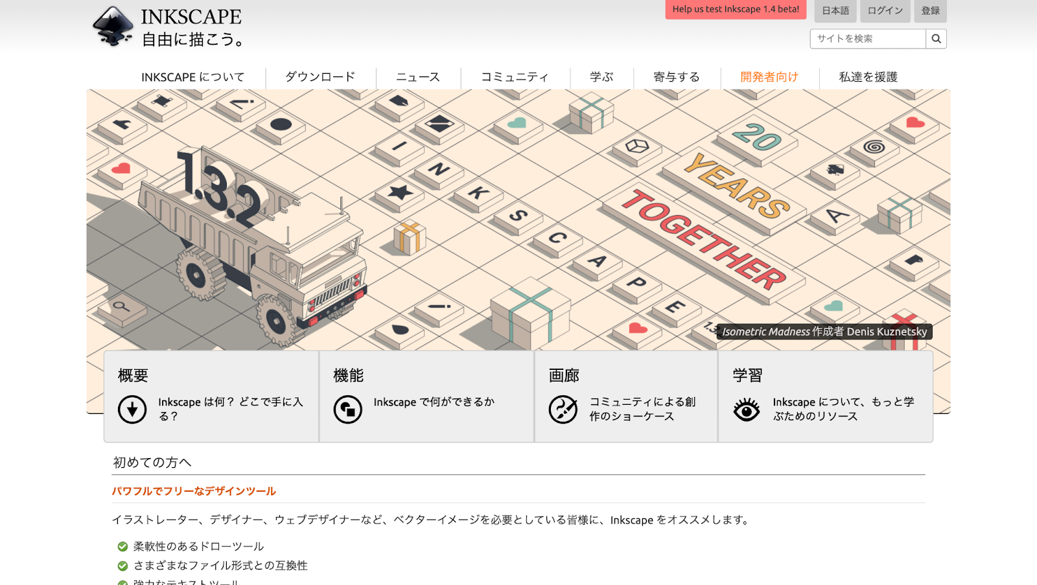Click the green check icon beside さまざまなファイル形式との互換性
The width and height of the screenshot is (1037, 585).
(122, 566)
